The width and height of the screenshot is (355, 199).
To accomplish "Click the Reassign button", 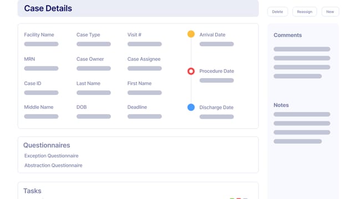I will pyautogui.click(x=305, y=12).
